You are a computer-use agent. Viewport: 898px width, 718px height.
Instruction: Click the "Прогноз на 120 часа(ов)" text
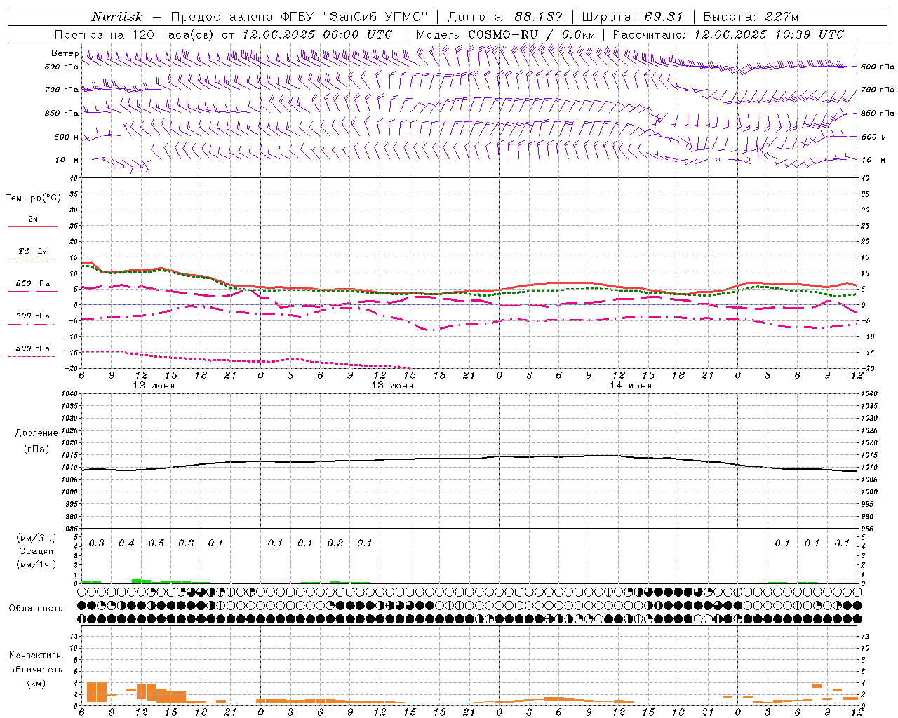[135, 34]
